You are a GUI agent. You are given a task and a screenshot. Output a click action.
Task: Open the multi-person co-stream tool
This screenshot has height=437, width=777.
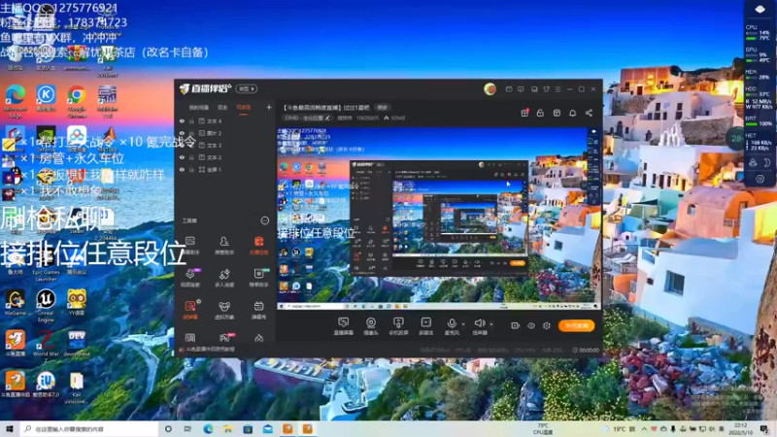[224, 278]
